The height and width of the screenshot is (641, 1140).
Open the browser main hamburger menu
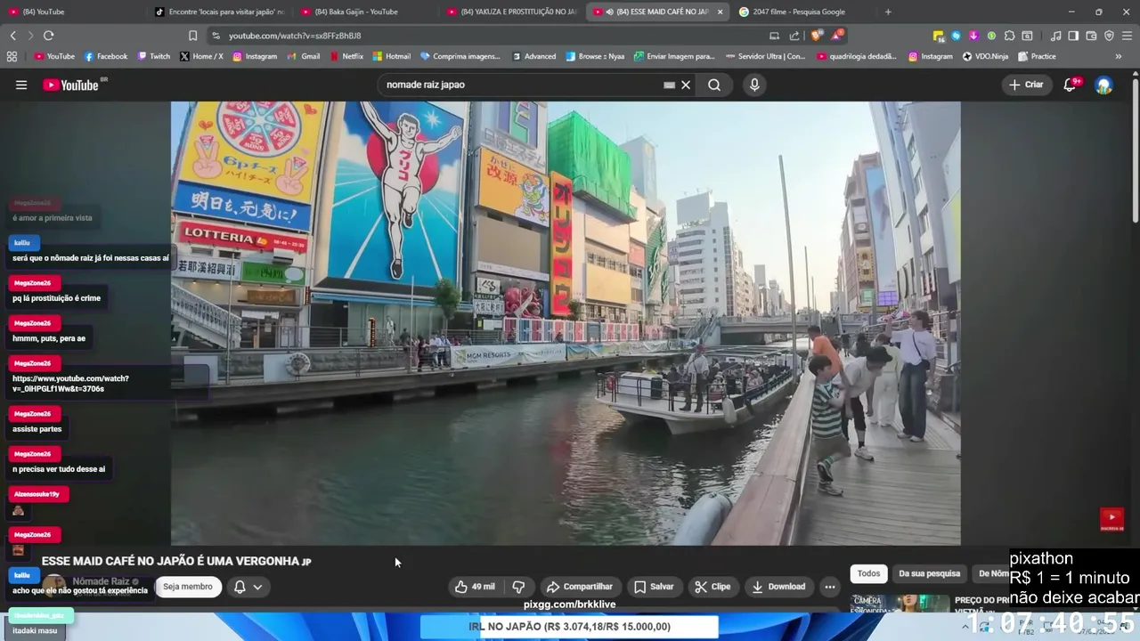coord(1127,36)
